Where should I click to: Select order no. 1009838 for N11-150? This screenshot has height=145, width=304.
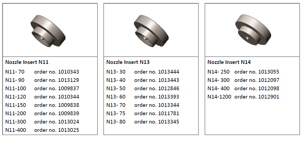(x=57, y=105)
